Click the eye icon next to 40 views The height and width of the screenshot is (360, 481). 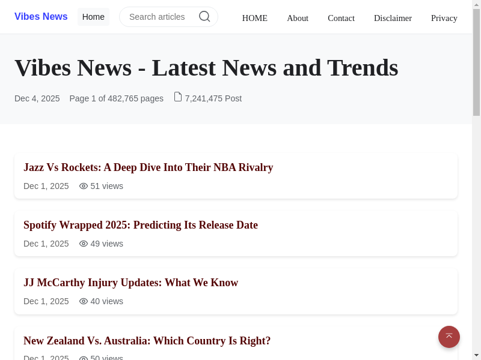click(84, 301)
